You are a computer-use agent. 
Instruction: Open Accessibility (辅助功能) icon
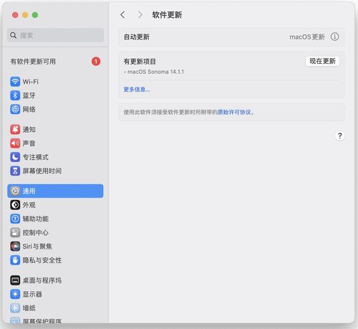click(x=15, y=219)
